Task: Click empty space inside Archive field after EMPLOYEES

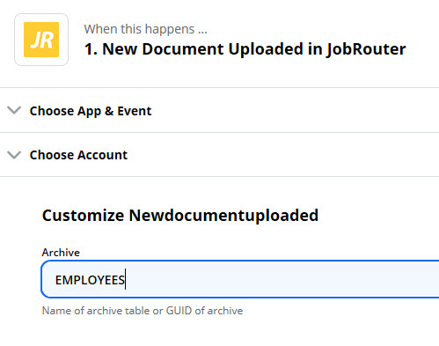Action: [282, 279]
